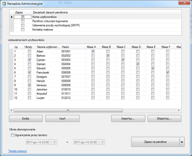Check Zapisz for Pendrive z kluczem logowania
The width and height of the screenshot is (192, 156).
point(23,21)
